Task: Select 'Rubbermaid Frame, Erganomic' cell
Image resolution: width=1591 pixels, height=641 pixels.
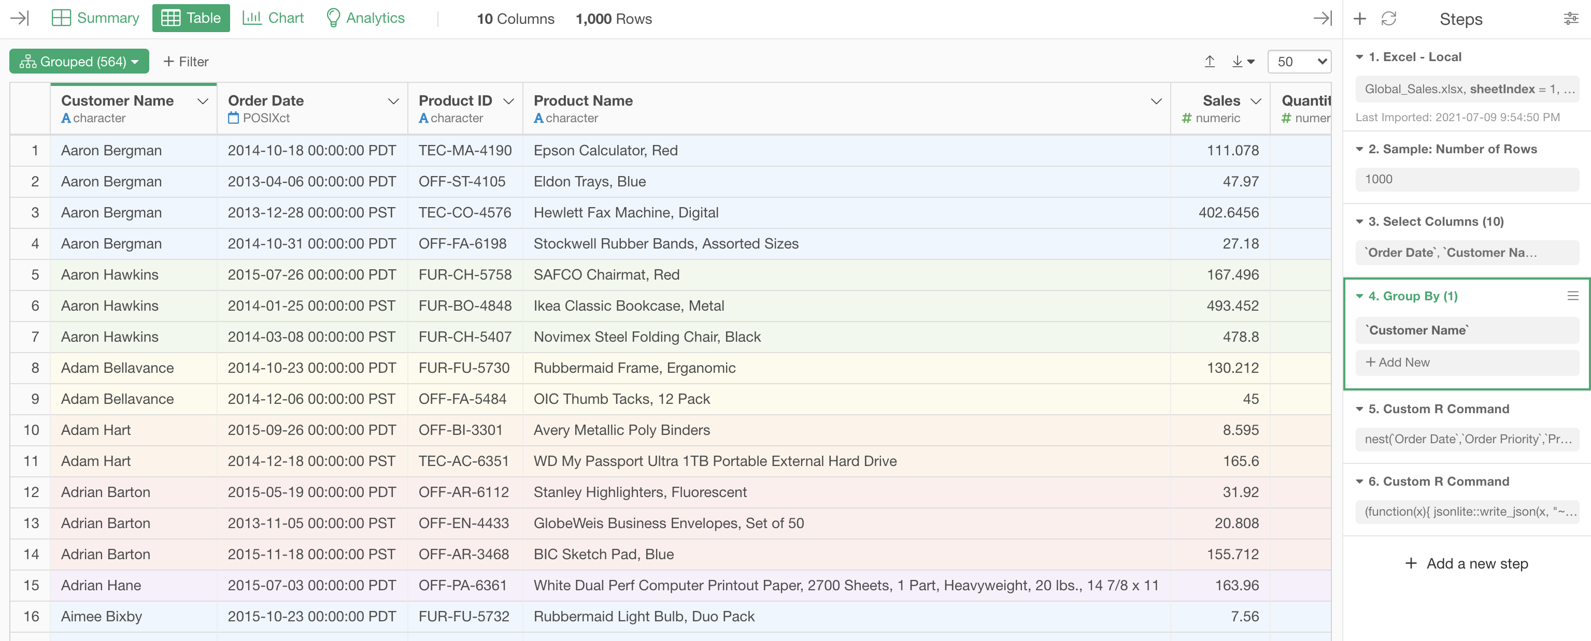Action: pos(846,368)
